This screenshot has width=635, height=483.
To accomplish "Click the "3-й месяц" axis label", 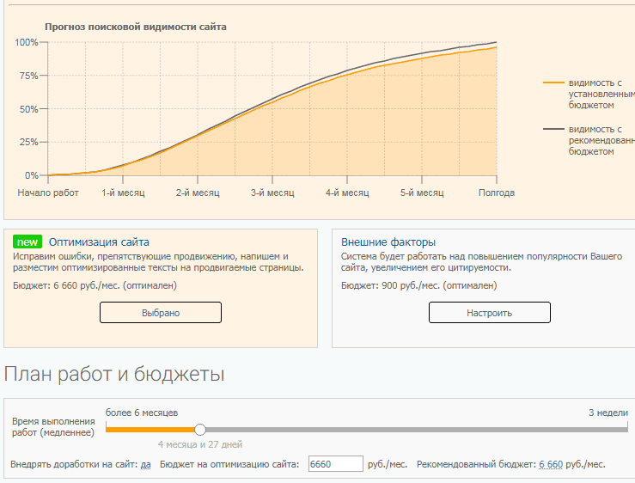I will pyautogui.click(x=272, y=193).
